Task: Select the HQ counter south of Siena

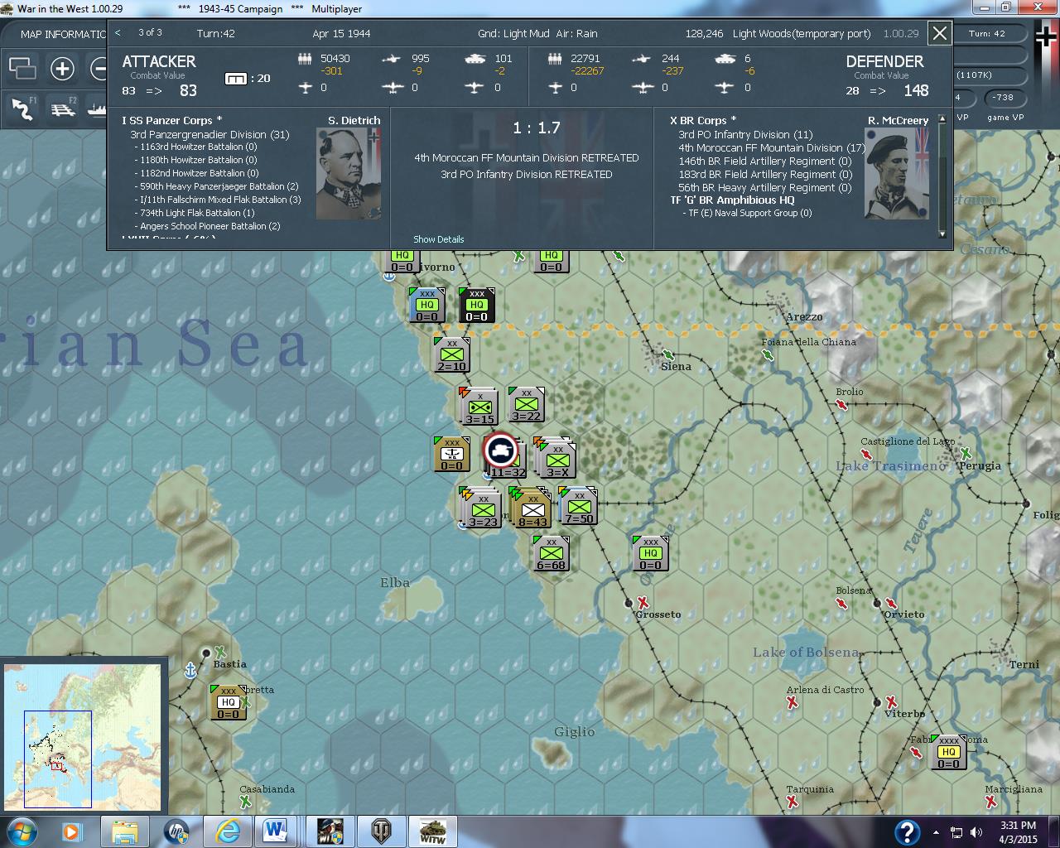Action: [651, 553]
